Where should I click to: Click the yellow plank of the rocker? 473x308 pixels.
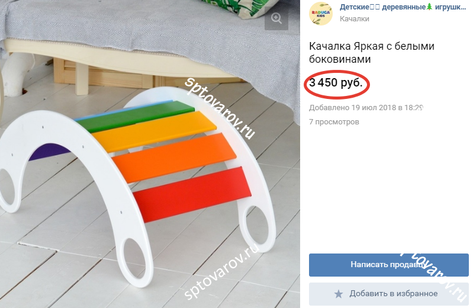click(x=154, y=131)
